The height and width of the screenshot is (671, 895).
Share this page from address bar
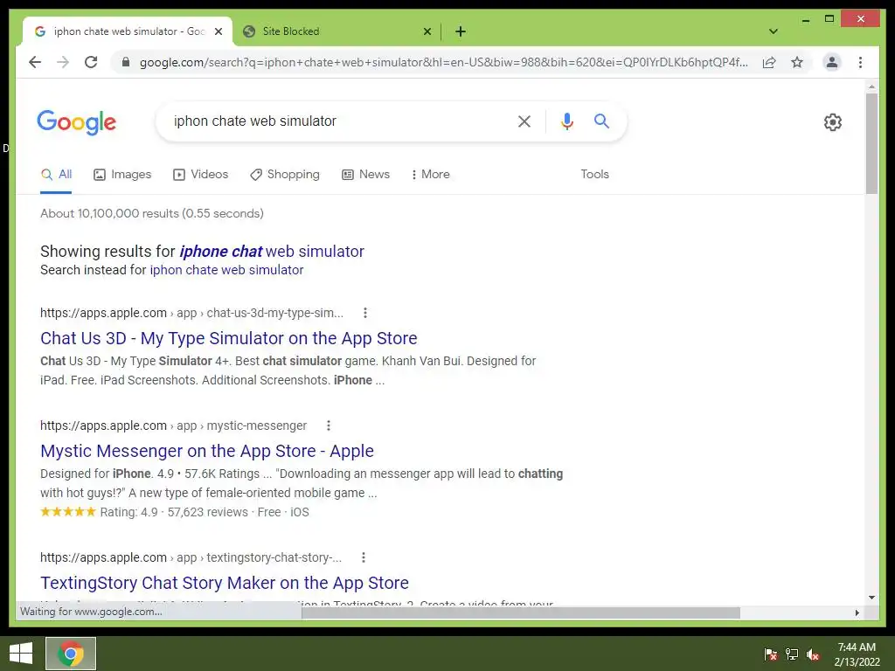(769, 62)
